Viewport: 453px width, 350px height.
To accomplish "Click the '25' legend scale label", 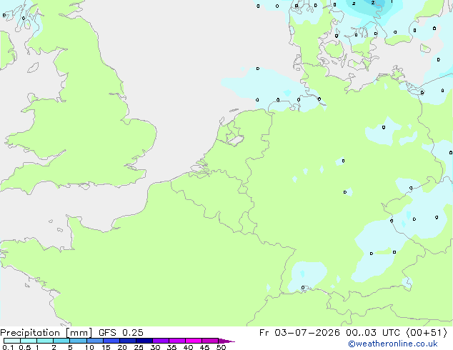I will tap(139, 347).
